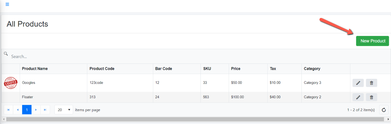
Task: Select page 1 in the pager
Action: pyautogui.click(x=27, y=110)
